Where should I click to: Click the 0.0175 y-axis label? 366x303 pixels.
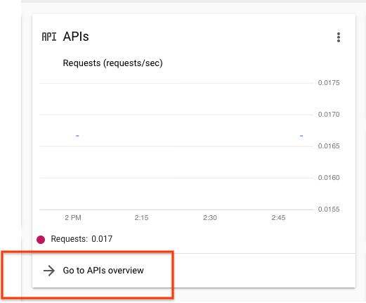point(329,83)
